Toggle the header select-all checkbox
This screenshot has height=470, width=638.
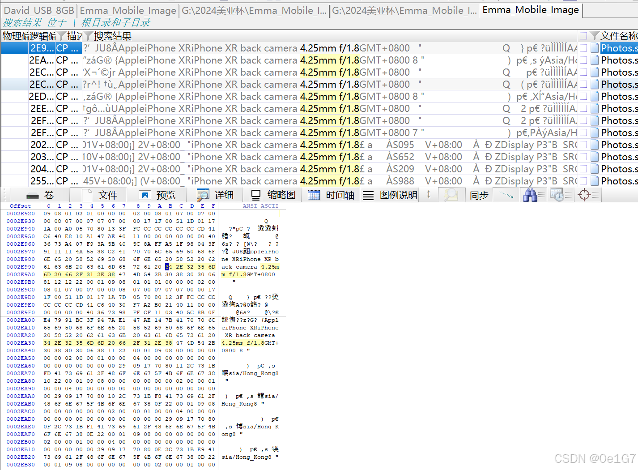(583, 36)
